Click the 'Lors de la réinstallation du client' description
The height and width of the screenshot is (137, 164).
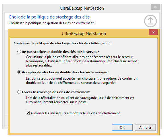pyautogui.click(x=80, y=98)
